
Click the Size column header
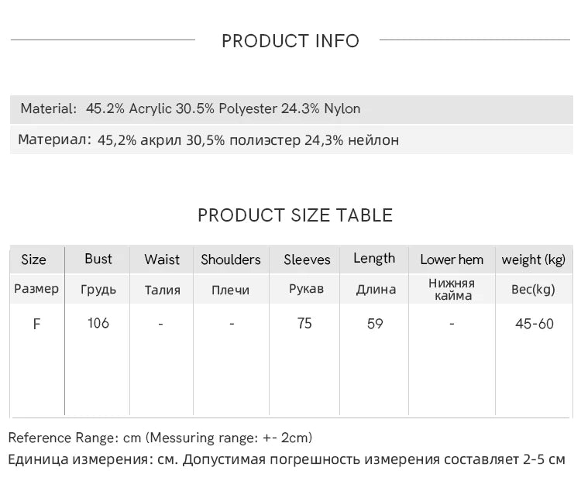click(x=34, y=259)
